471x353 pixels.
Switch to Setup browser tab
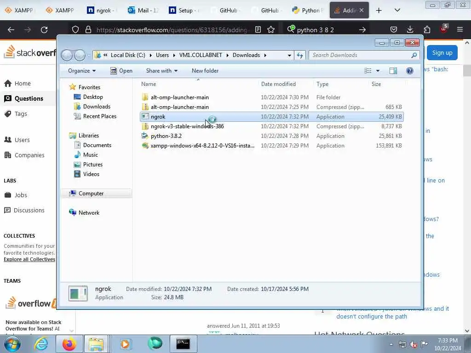[184, 10]
